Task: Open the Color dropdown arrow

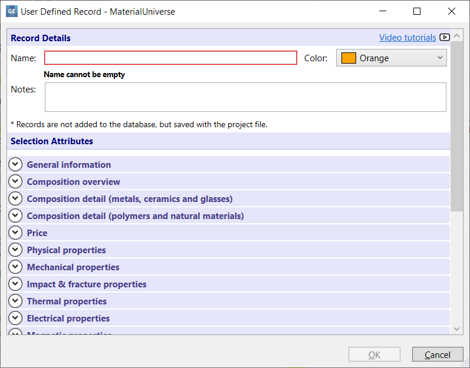Action: [440, 58]
